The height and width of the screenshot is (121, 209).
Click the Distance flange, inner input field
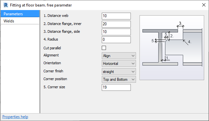point(116,24)
